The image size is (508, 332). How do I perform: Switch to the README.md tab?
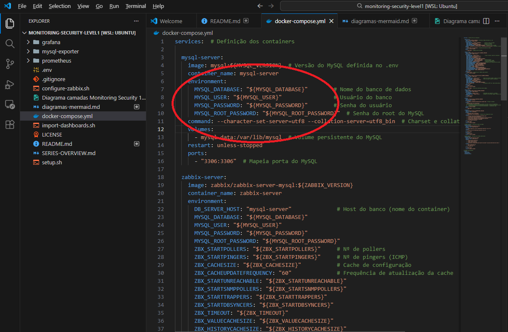pyautogui.click(x=225, y=21)
